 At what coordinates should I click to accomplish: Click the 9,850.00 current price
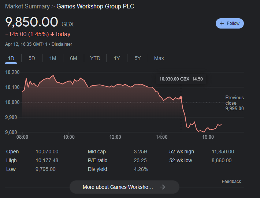tap(31, 22)
